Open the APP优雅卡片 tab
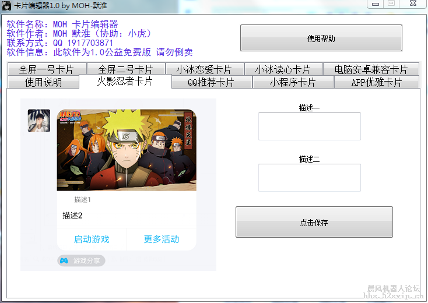 (x=377, y=82)
